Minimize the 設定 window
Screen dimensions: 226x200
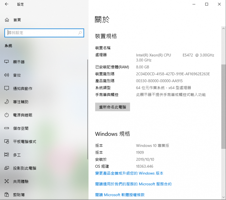tap(194, 4)
